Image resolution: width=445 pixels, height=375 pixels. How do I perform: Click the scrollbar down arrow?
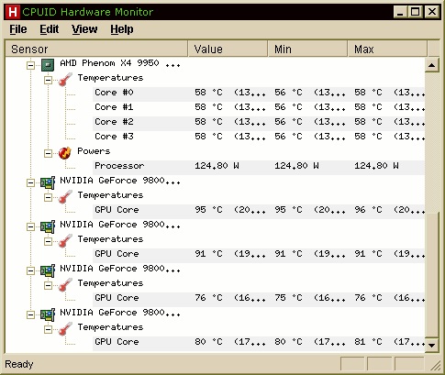click(x=432, y=346)
